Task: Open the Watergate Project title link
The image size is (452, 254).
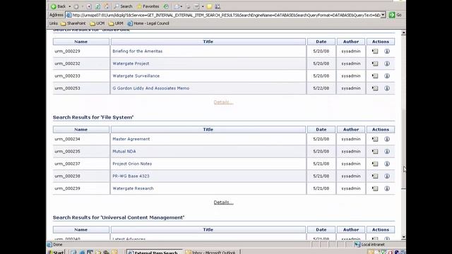Action: (131, 64)
